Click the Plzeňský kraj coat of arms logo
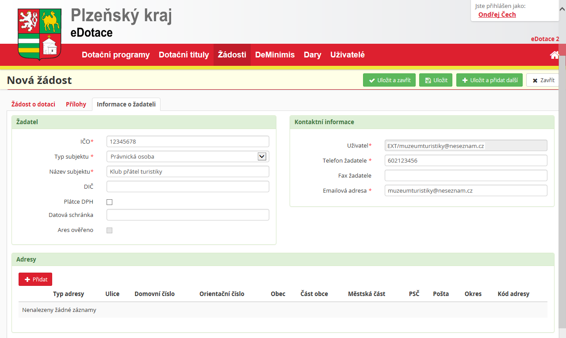The image size is (566, 338). pyautogui.click(x=39, y=34)
